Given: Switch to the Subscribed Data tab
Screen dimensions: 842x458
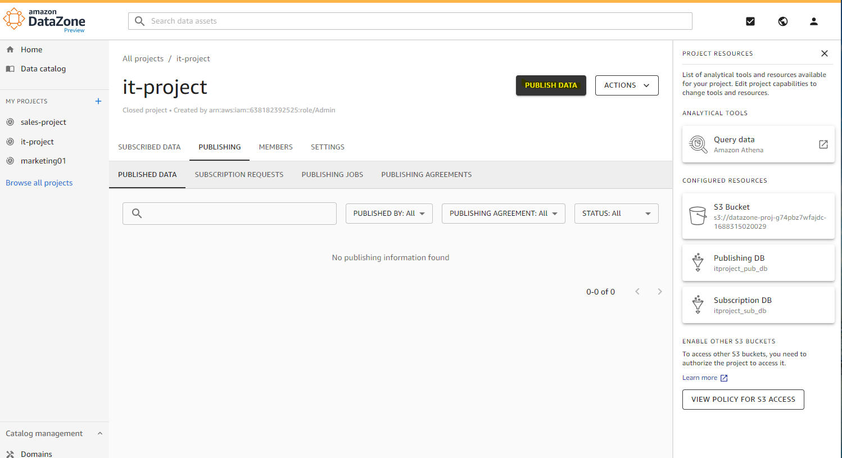Looking at the screenshot, I should click(x=150, y=147).
